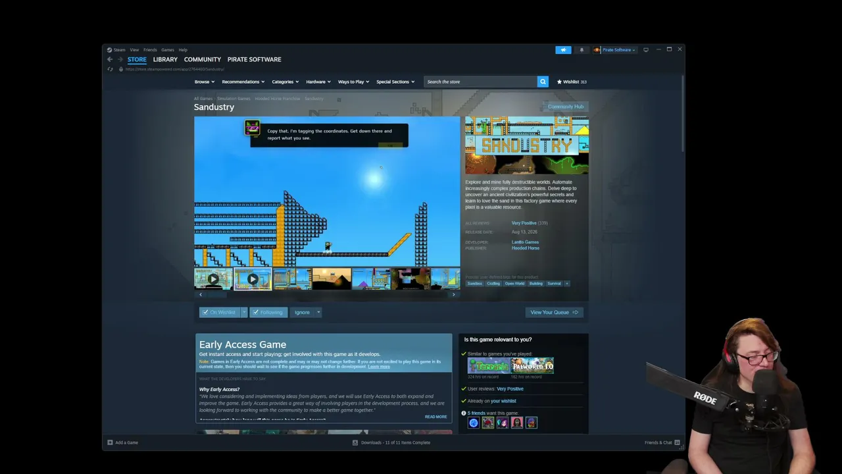Expand the On Wishlist dropdown arrow
842x474 pixels.
tap(244, 312)
